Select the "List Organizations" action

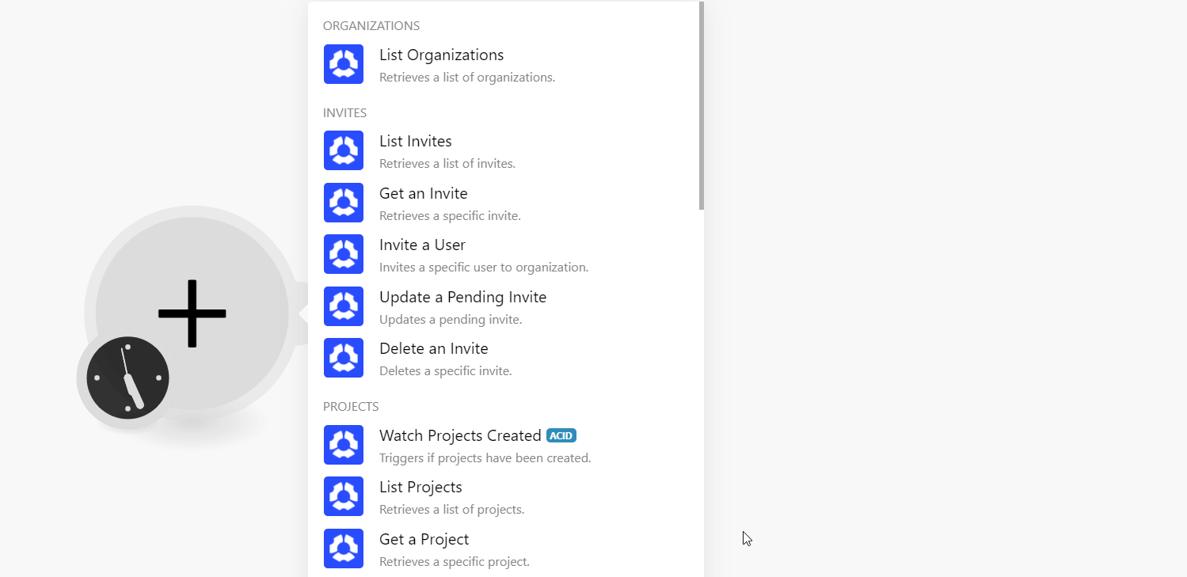441,55
